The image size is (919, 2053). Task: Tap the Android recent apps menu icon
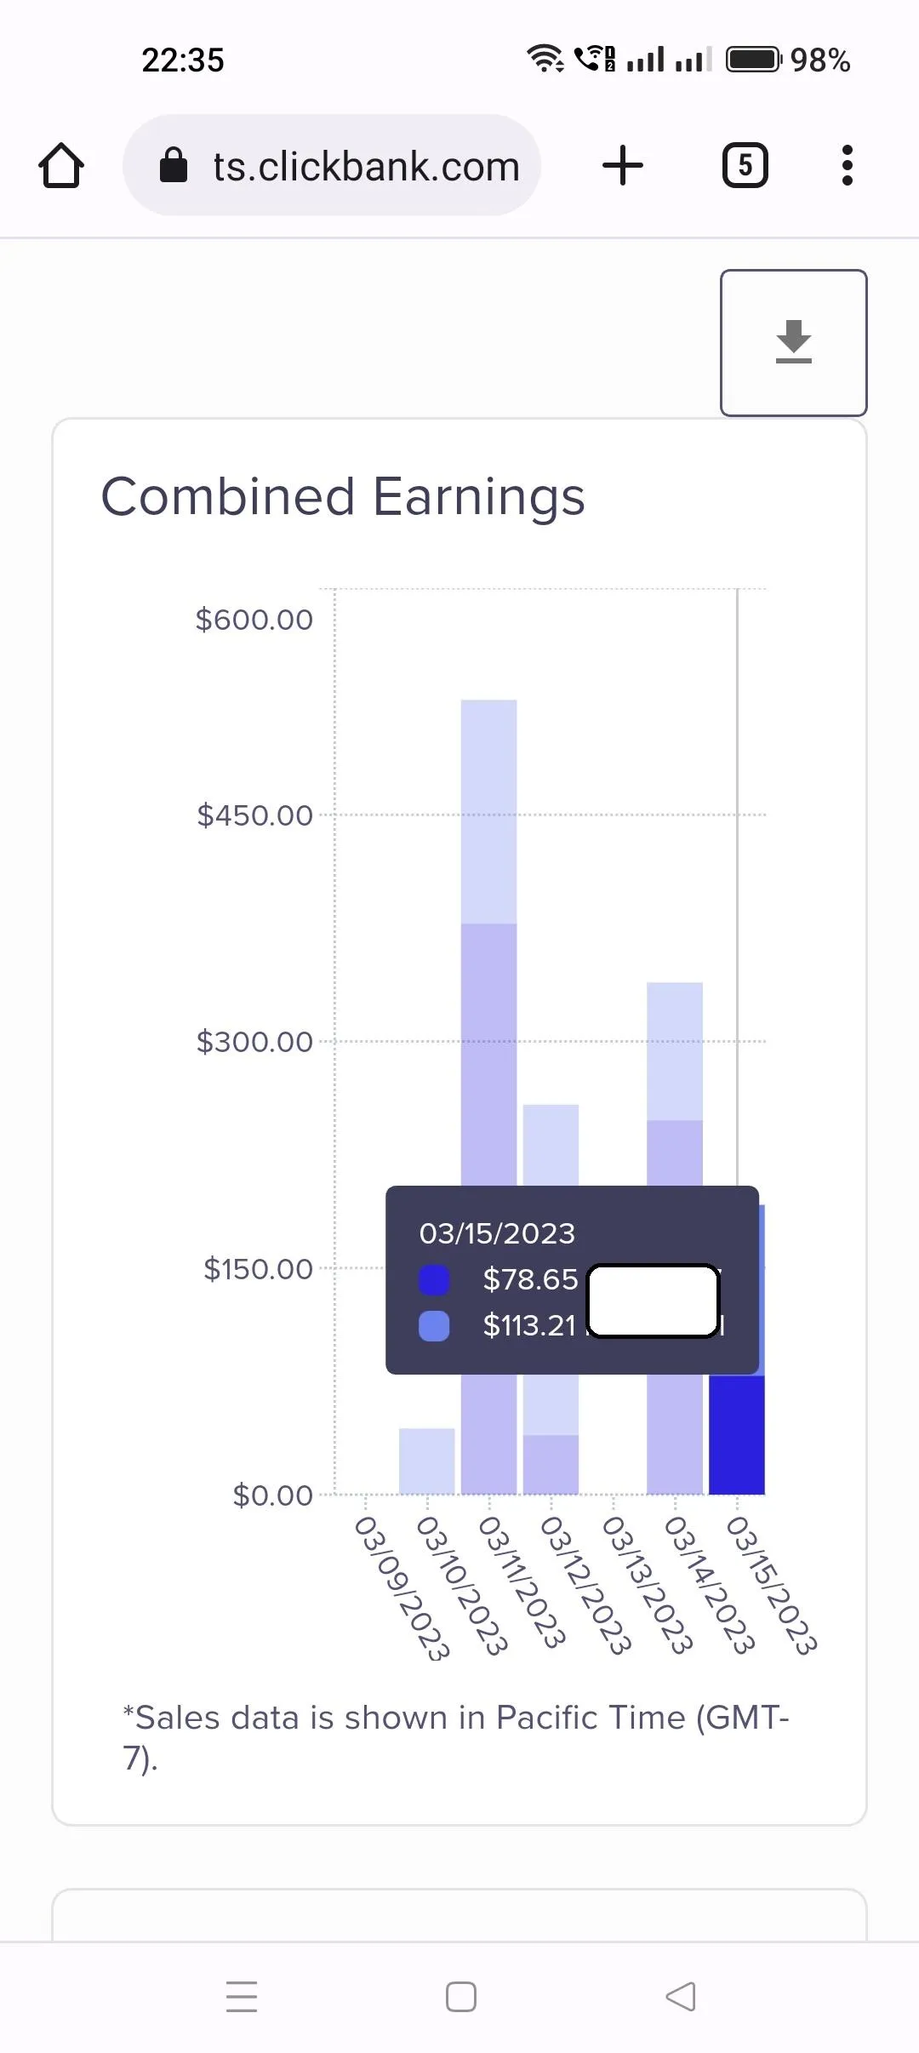click(242, 1996)
